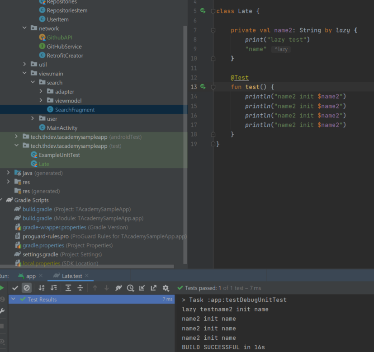374x352 pixels.
Task: Click the run gutter icon on line 13
Action: click(x=202, y=87)
